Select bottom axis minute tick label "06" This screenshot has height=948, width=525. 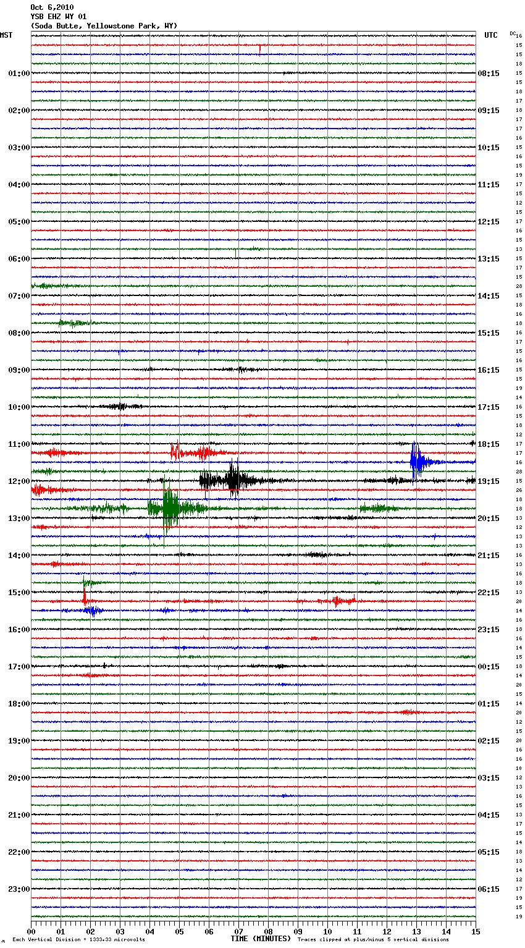click(x=209, y=931)
